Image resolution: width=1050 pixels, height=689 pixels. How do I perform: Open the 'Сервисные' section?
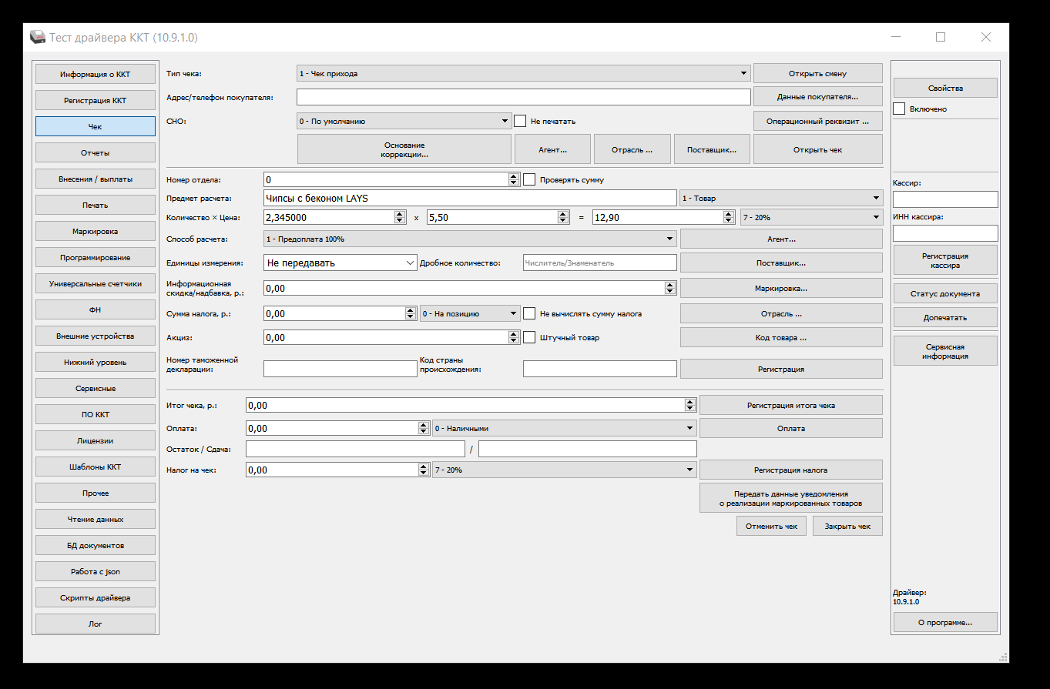click(x=96, y=388)
